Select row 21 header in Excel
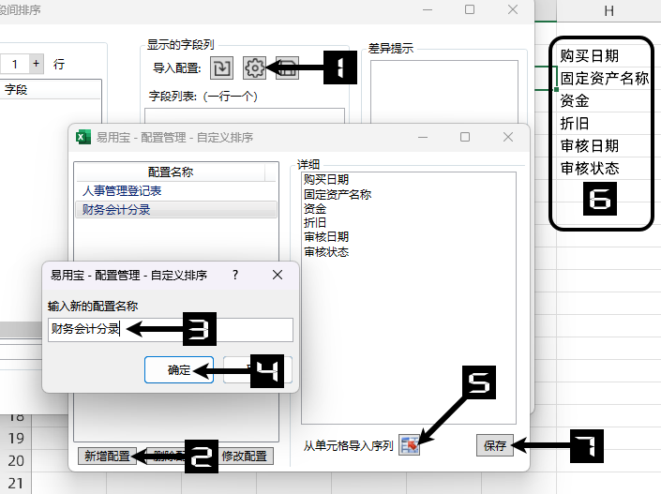 16,483
